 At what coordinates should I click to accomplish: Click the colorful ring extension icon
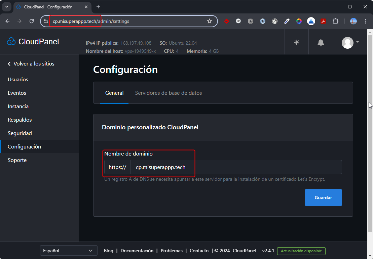point(299,21)
